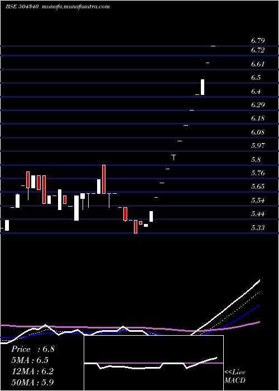Screen dimensions: 279x391
Task: Click the 6.79 price level label
Action: 258,41
